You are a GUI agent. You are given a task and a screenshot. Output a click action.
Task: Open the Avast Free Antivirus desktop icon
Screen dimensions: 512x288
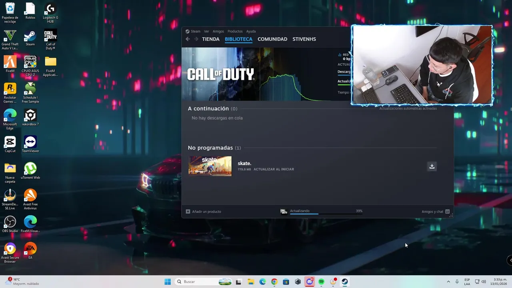click(x=30, y=200)
